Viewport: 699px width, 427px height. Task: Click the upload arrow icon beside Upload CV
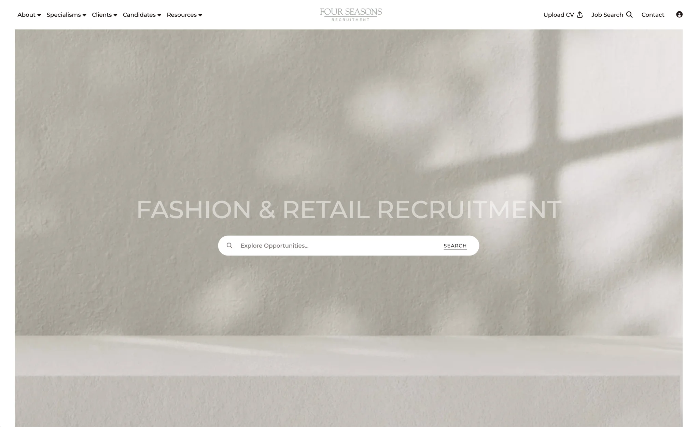(579, 15)
